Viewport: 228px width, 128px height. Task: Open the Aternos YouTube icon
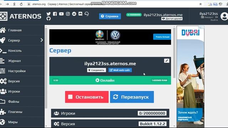(61, 14)
